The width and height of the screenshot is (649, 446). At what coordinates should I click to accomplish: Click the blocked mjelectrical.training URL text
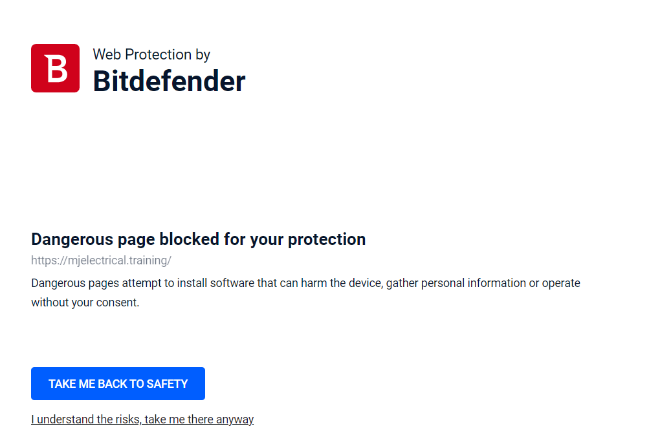(x=101, y=261)
